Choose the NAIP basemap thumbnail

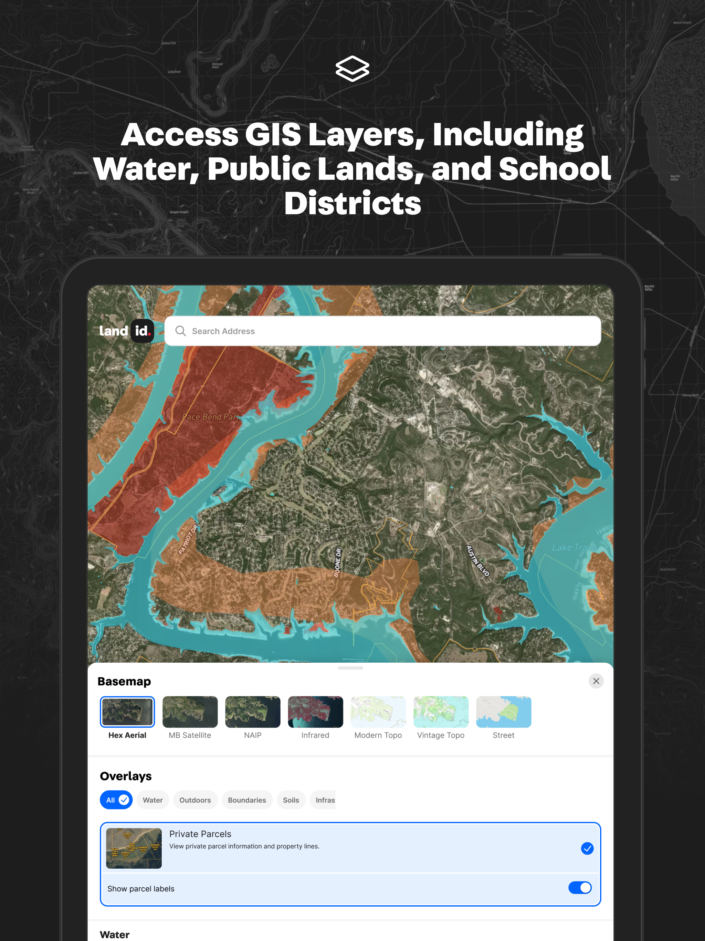point(253,712)
